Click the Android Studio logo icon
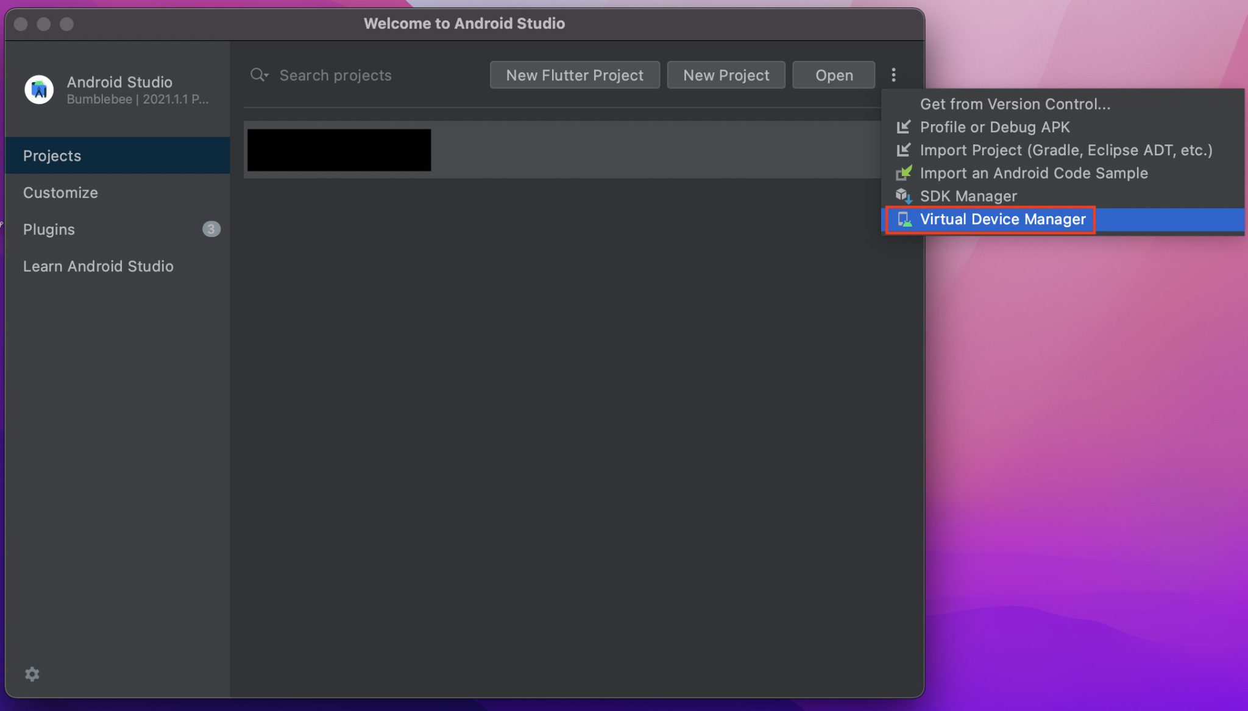Screen dimensions: 1248x711 (39, 89)
